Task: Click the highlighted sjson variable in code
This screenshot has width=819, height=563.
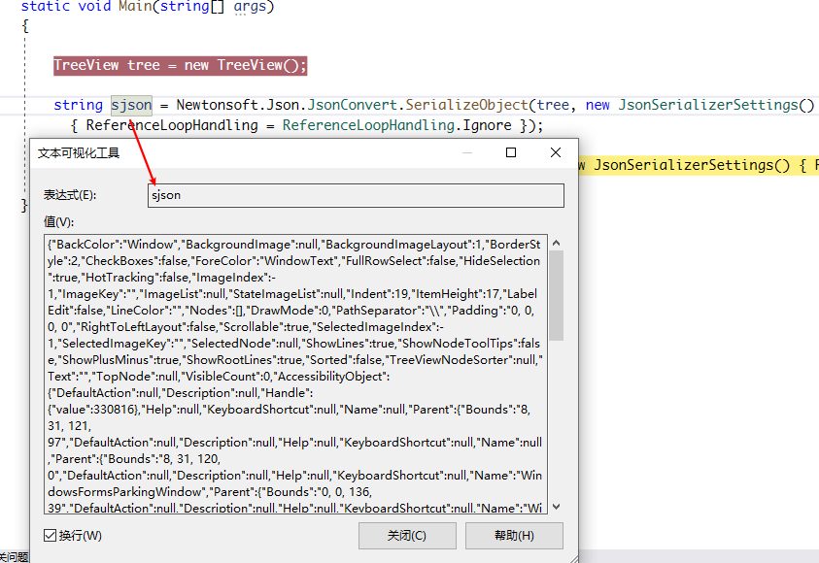Action: pyautogui.click(x=131, y=105)
